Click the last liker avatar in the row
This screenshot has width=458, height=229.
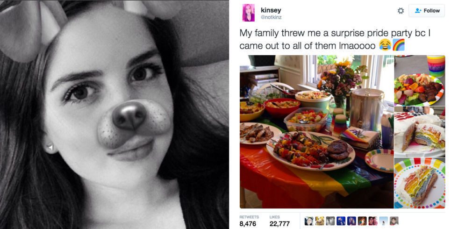pos(394,221)
